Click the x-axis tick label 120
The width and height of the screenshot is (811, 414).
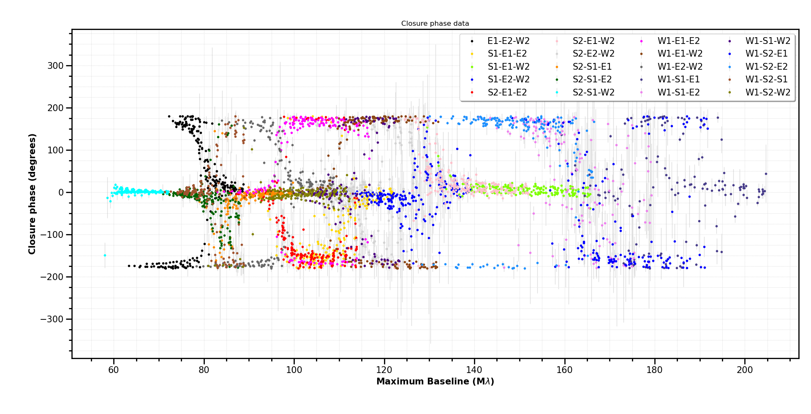(384, 370)
